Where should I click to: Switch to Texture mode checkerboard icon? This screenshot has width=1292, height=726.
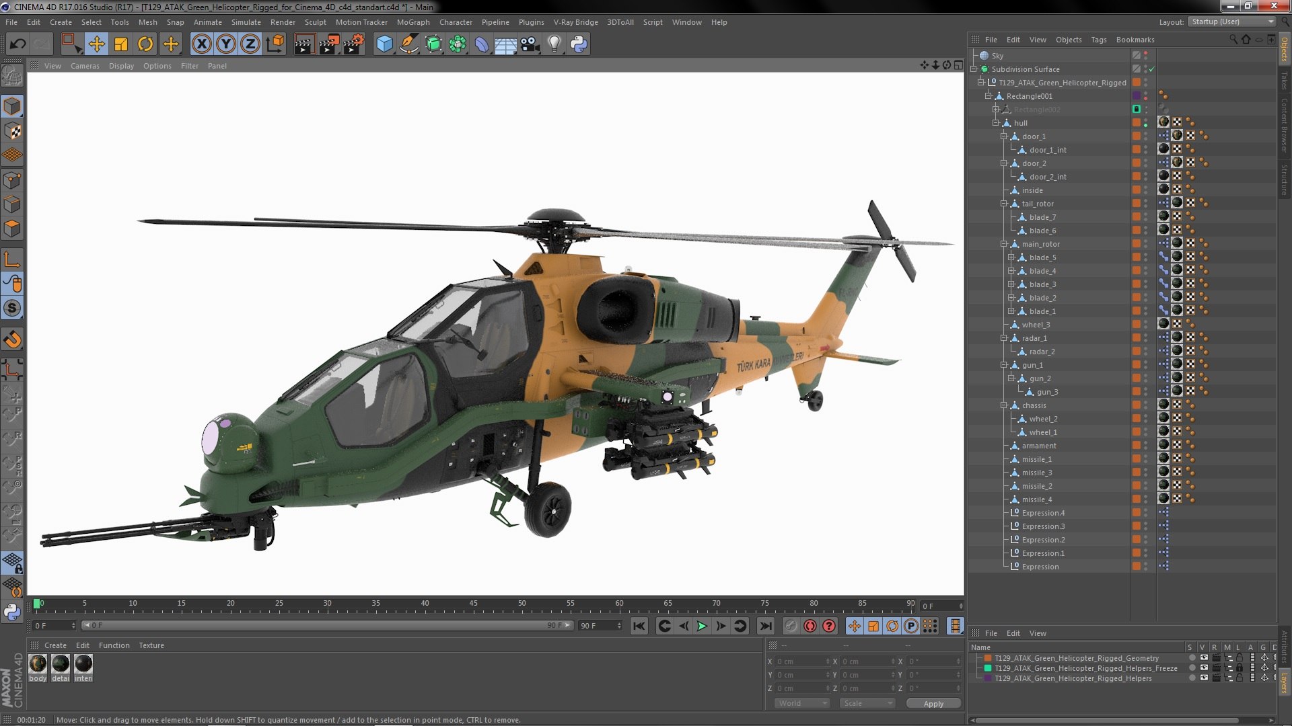click(12, 131)
